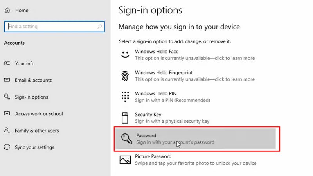Expand the Security Key option
This screenshot has height=176, width=313.
[x=196, y=118]
